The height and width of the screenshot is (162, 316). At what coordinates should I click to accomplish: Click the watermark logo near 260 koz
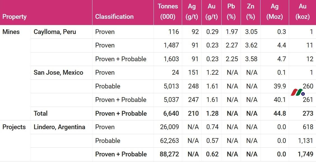pos(298,92)
